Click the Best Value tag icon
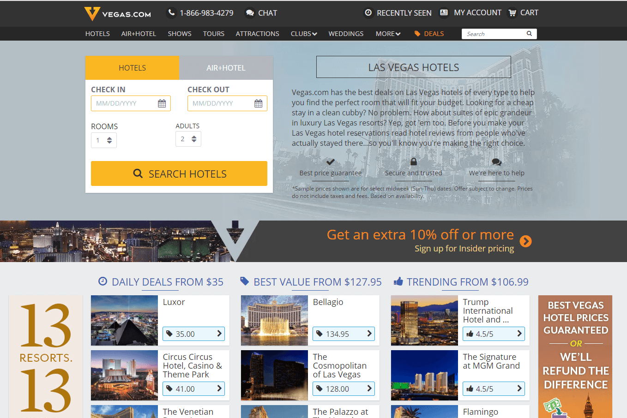Screen dimensions: 627x418 tap(245, 281)
